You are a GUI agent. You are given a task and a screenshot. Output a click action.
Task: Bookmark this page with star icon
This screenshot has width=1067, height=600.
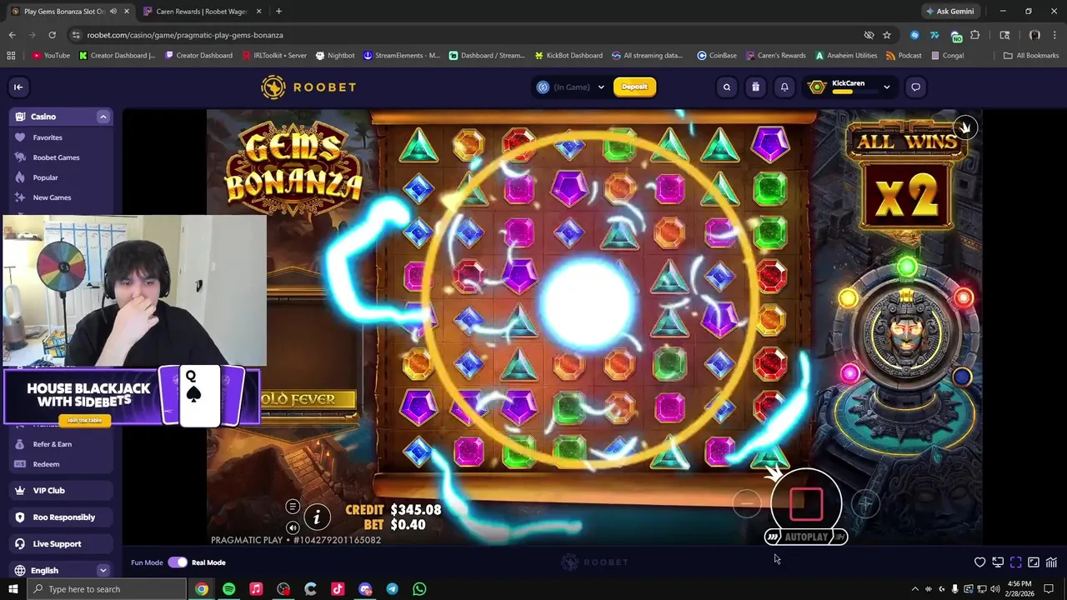point(887,35)
